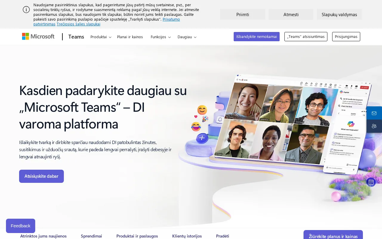Open the Feedback button
Screen dimensions: 382x239
21,226
